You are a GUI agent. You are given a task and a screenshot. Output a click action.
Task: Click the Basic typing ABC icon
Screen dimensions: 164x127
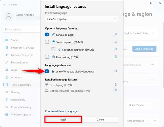pos(47,85)
